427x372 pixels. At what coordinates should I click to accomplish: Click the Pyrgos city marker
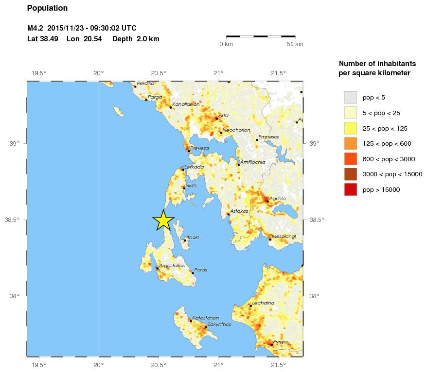pyautogui.click(x=271, y=344)
